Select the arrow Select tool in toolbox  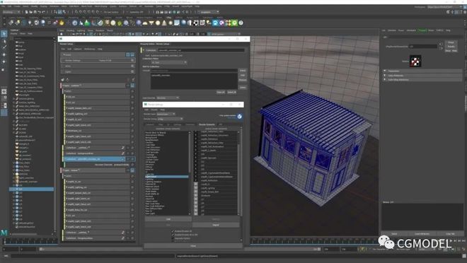pyautogui.click(x=4, y=34)
